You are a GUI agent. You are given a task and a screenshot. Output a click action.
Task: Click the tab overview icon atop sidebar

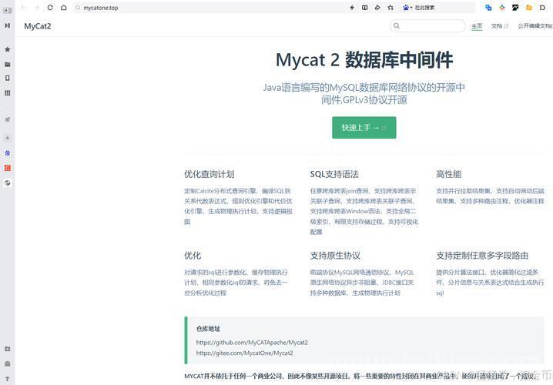[x=8, y=11]
